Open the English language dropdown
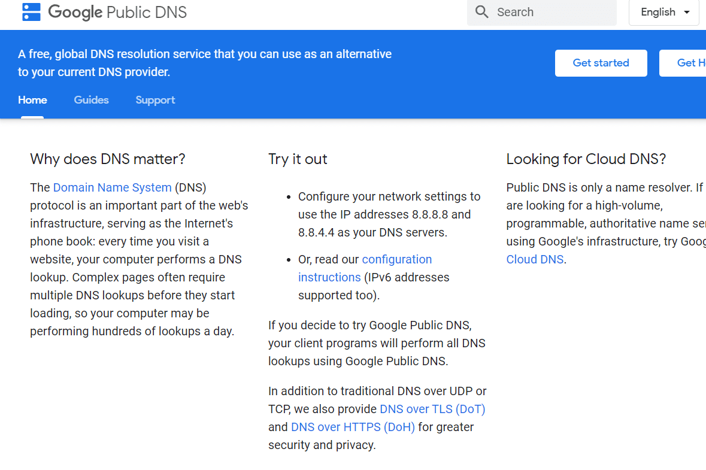The image size is (706, 470). point(664,13)
